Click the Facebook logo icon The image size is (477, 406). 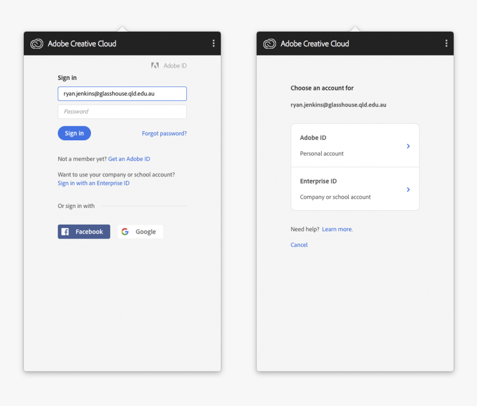tap(65, 232)
